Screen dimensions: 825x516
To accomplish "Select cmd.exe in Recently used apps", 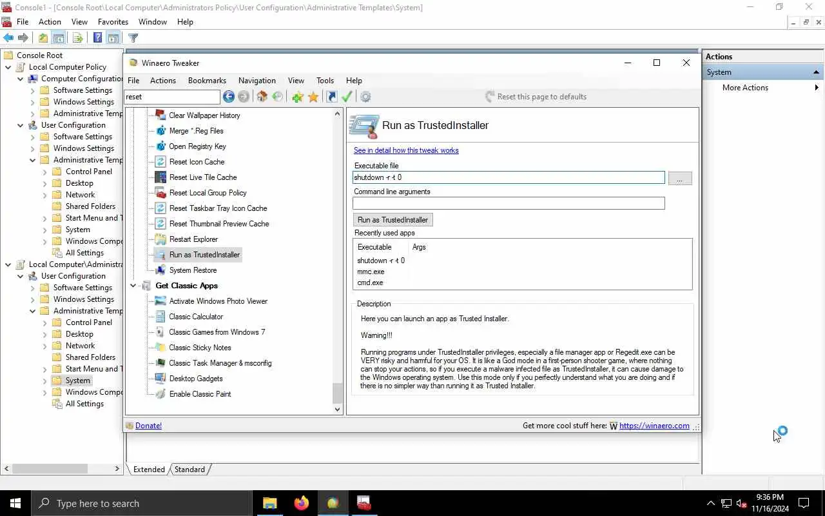I will click(370, 283).
